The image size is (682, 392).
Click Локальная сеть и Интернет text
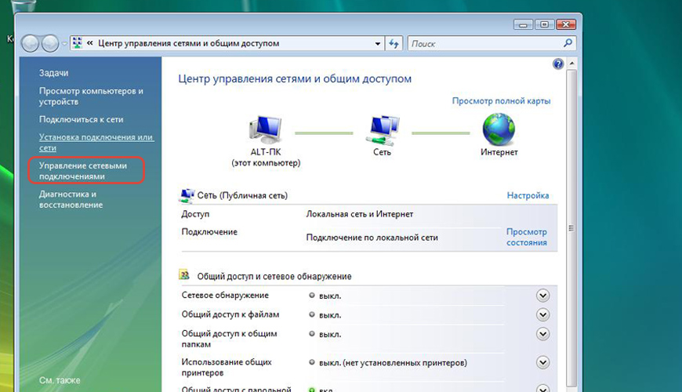click(360, 214)
